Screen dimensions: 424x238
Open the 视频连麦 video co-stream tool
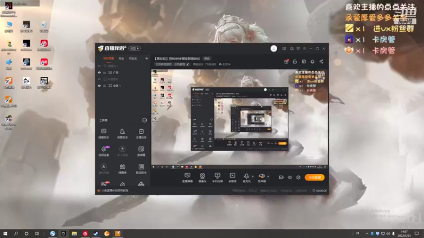click(103, 151)
